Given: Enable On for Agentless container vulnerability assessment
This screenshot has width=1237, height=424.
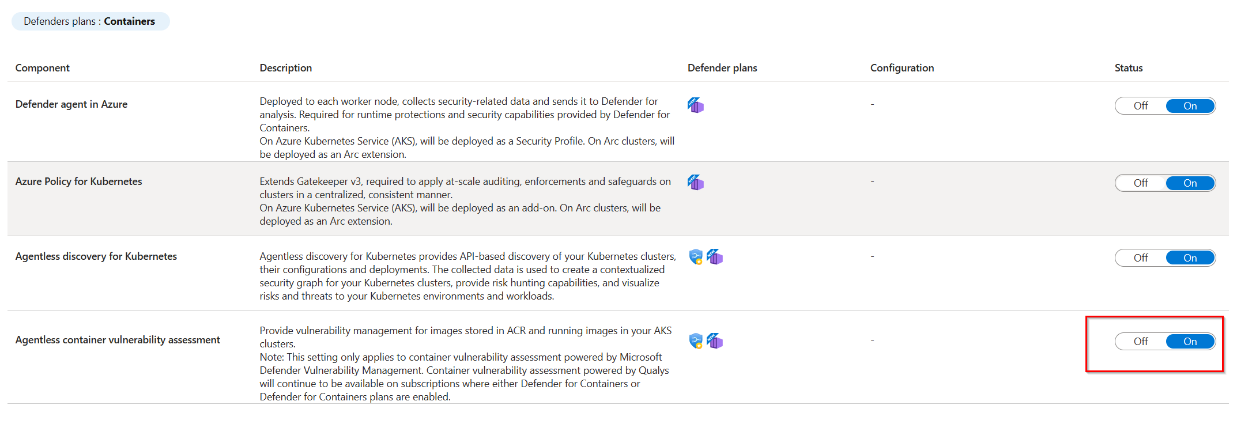Looking at the screenshot, I should [x=1190, y=342].
